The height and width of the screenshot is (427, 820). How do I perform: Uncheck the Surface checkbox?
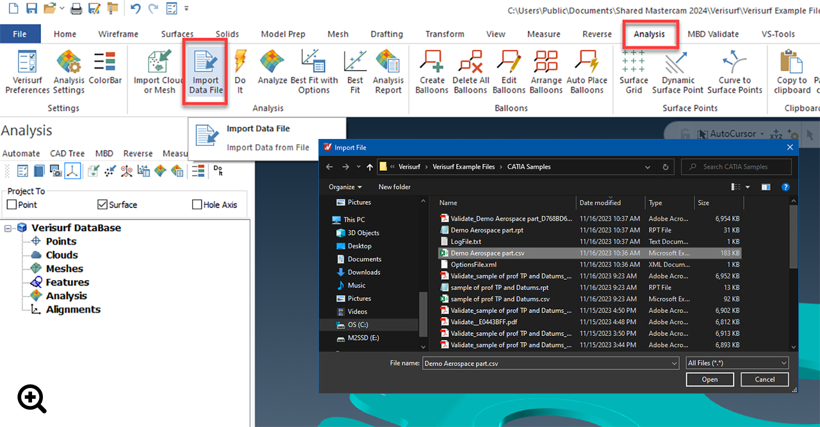pyautogui.click(x=102, y=205)
